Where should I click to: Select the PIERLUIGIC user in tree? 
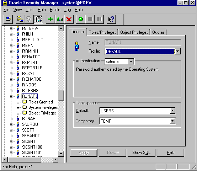pos(33,40)
